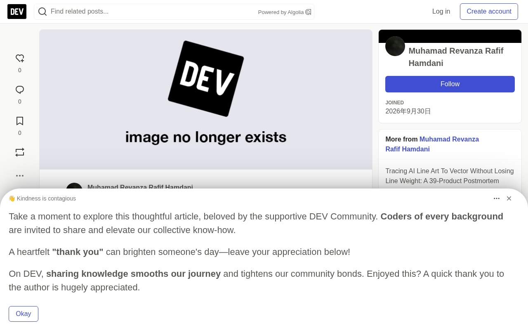This screenshot has height=330, width=528.
Task: Add a heart reaction to the post
Action: 20,58
